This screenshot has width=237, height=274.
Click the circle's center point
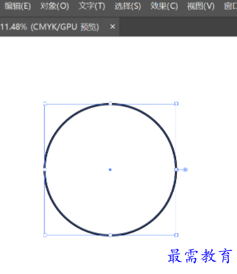(110, 170)
